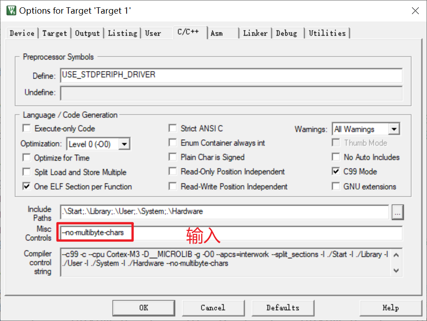Click the Cancel button
Viewport: 427px width, 321px height.
[213, 308]
